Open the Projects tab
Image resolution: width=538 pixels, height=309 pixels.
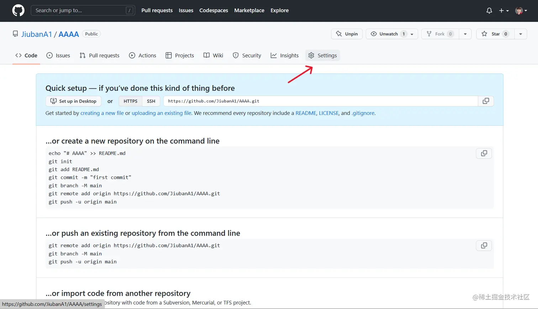point(180,55)
